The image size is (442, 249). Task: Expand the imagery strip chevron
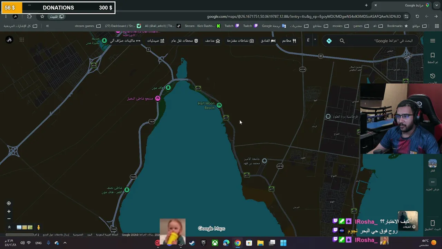pyautogui.click(x=9, y=227)
